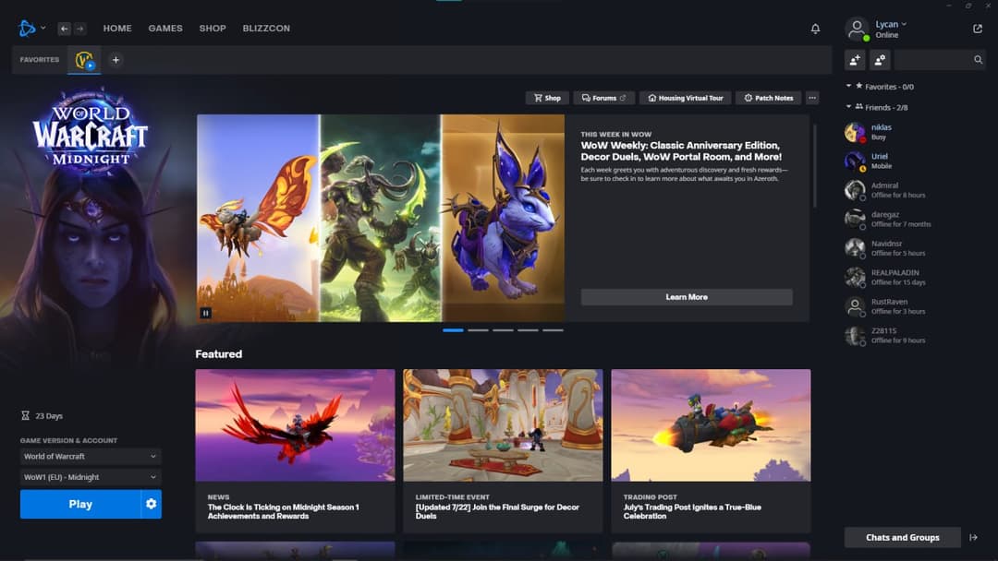
Task: Click daregaz friend avatar
Action: 855,220
